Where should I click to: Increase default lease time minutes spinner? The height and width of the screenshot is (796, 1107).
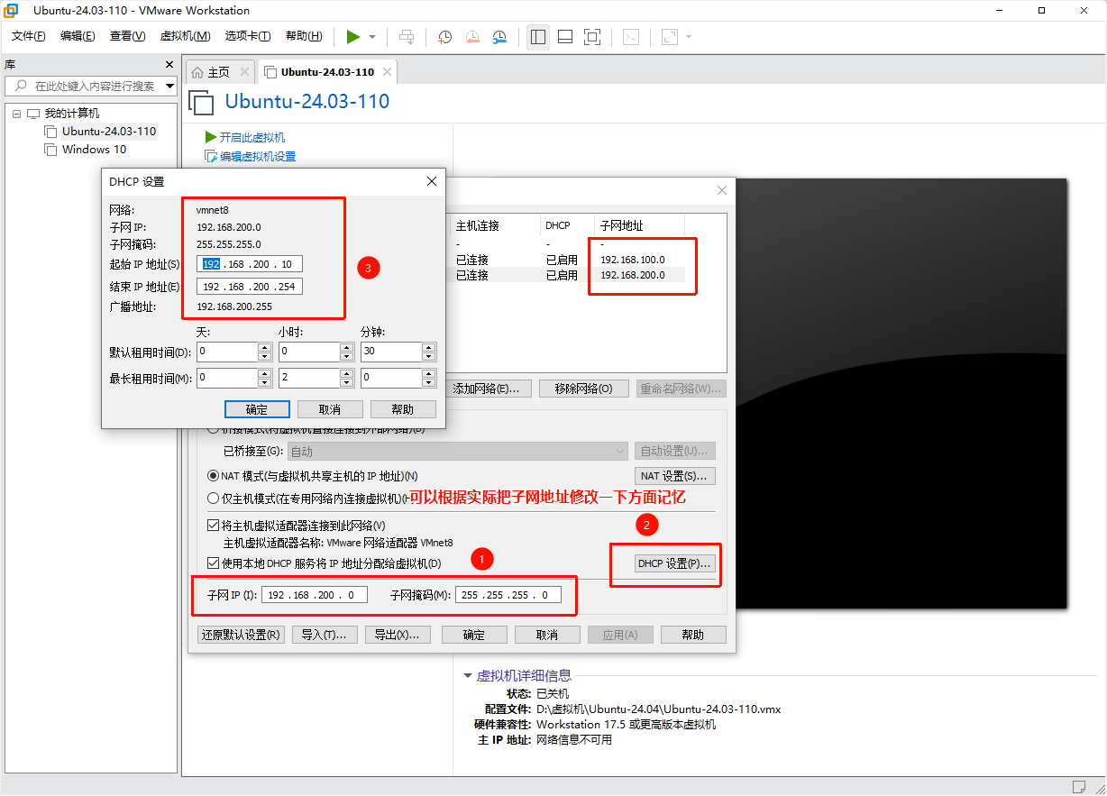point(429,347)
